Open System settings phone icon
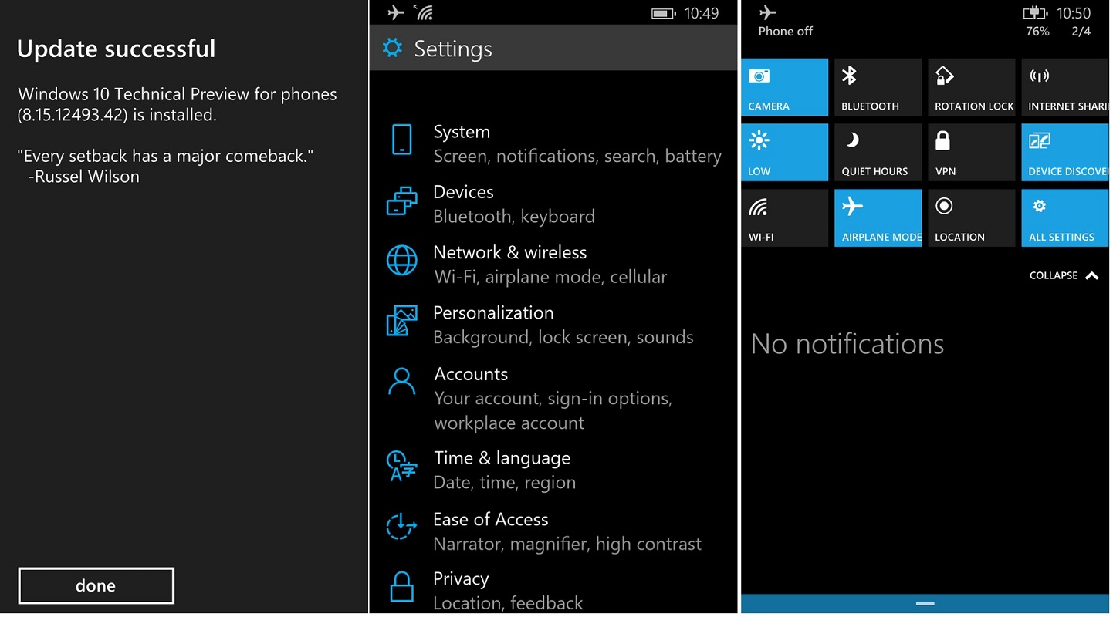1113x617 pixels. [402, 140]
